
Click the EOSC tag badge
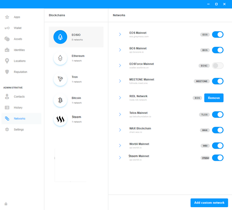204,66
